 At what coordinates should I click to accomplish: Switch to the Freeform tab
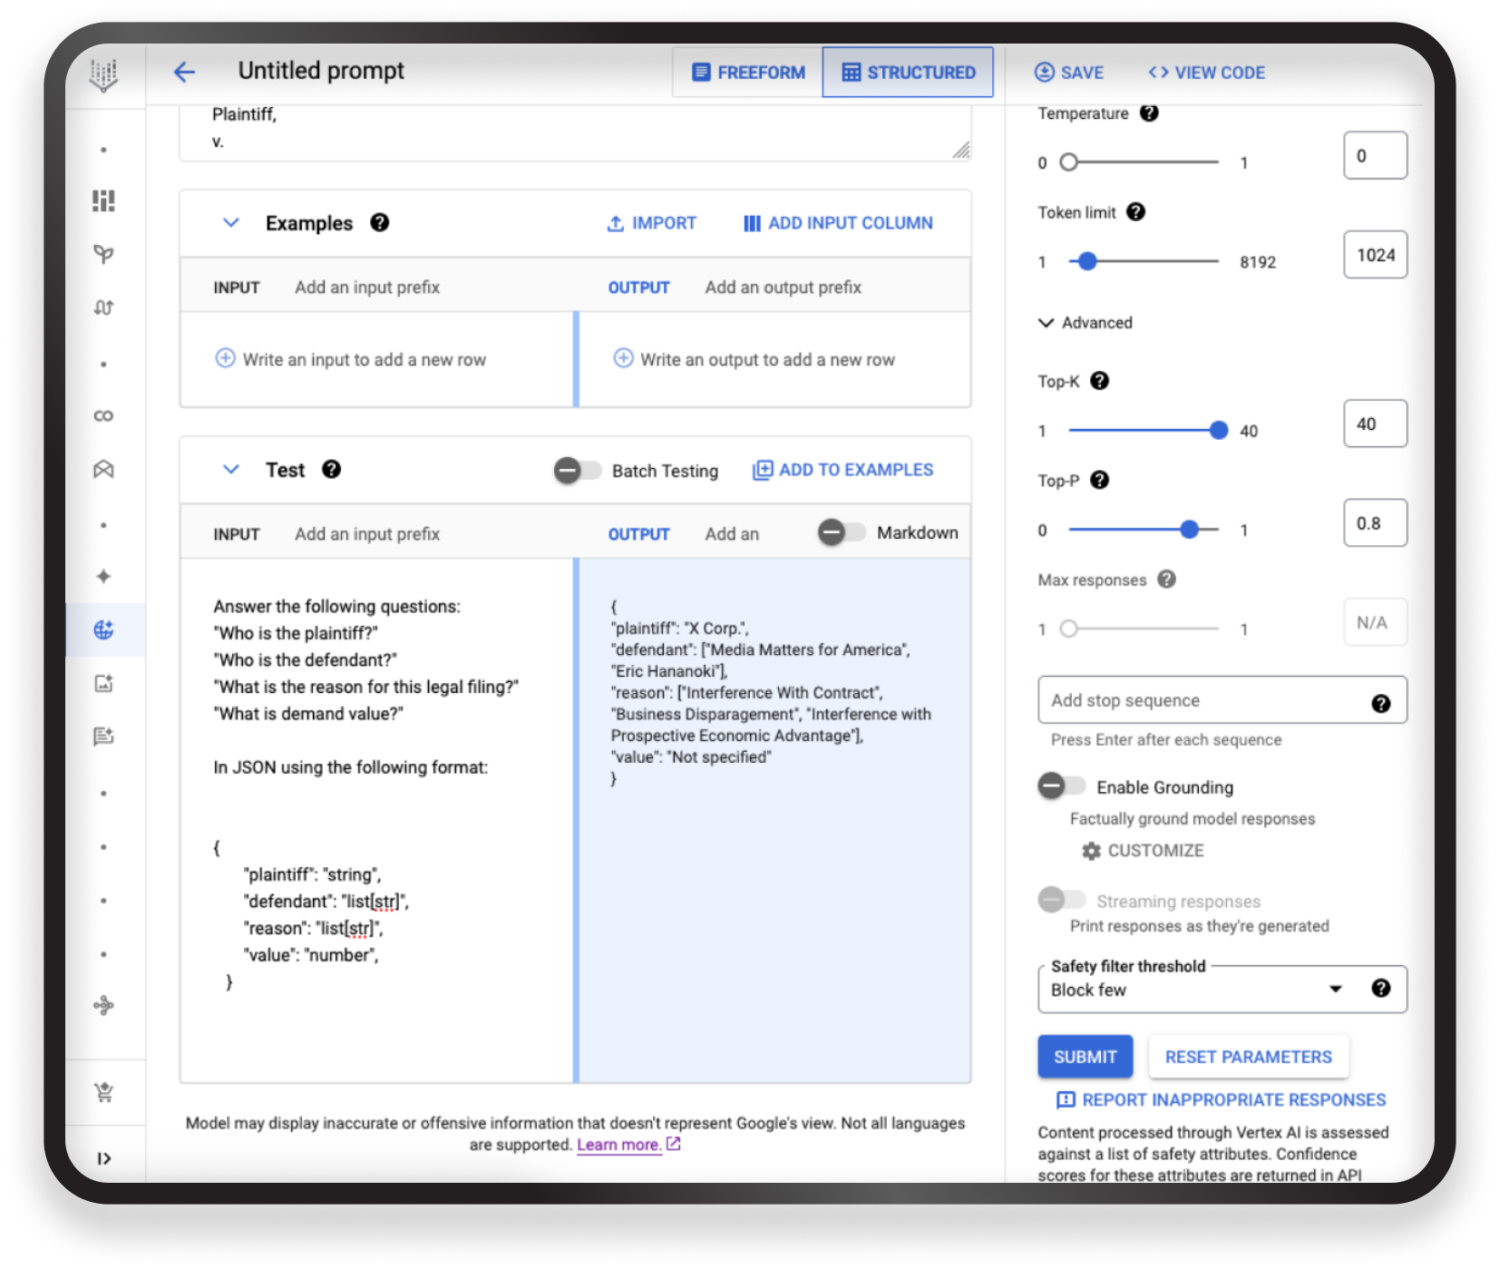[748, 73]
